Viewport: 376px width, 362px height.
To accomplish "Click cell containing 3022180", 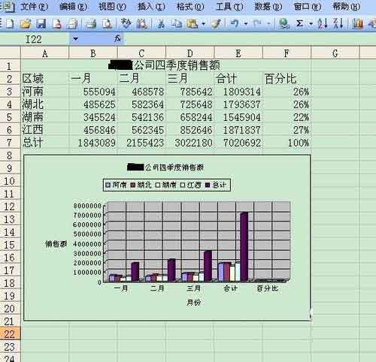I will click(190, 143).
